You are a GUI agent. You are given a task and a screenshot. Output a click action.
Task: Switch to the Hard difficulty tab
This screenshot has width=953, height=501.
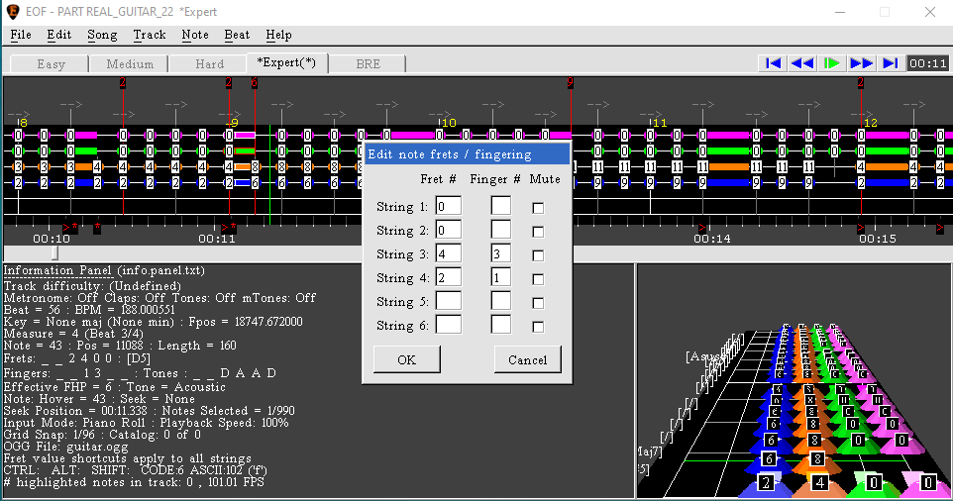coord(209,64)
